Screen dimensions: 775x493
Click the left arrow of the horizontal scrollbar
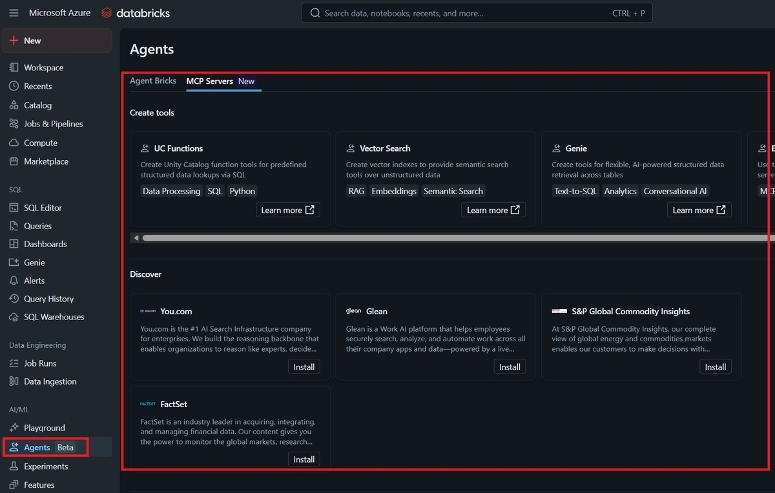136,237
